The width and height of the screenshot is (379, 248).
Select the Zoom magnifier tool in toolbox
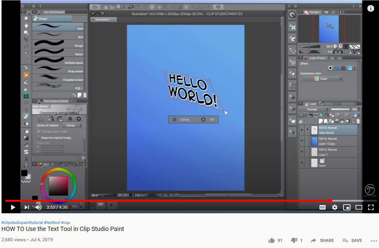pos(26,19)
